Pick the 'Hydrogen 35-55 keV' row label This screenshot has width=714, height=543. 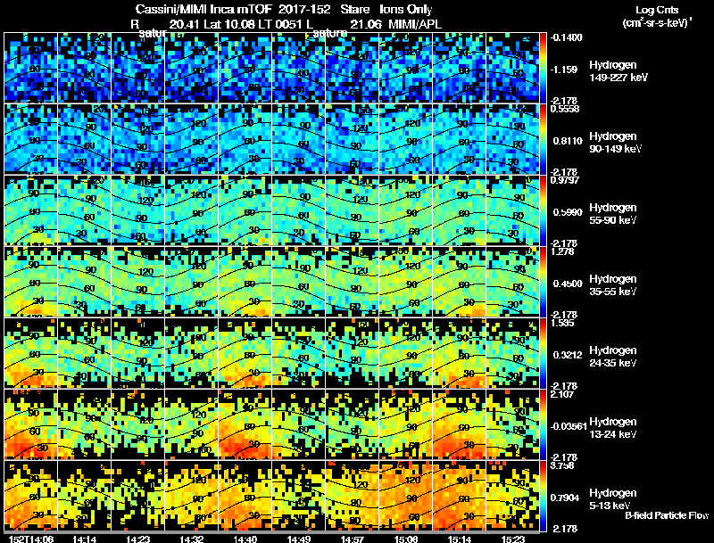(x=613, y=285)
